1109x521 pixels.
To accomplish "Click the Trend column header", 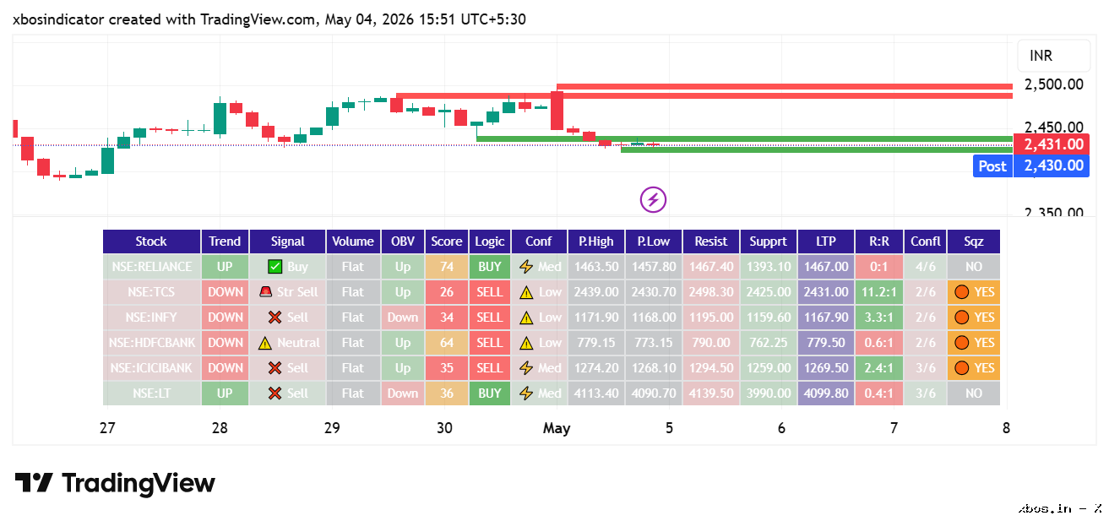I will click(225, 242).
